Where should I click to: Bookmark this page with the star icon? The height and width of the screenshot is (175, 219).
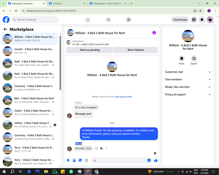[201, 11]
